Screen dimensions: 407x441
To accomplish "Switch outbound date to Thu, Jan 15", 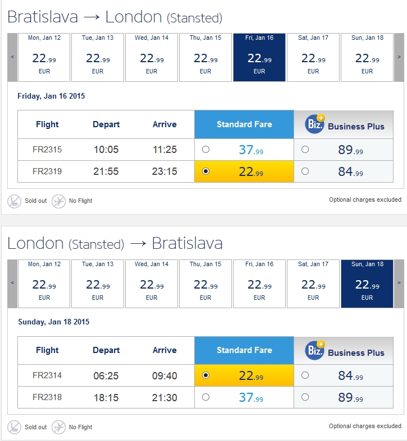I will point(205,57).
